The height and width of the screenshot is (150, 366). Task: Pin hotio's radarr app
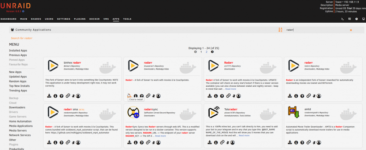[314, 96]
